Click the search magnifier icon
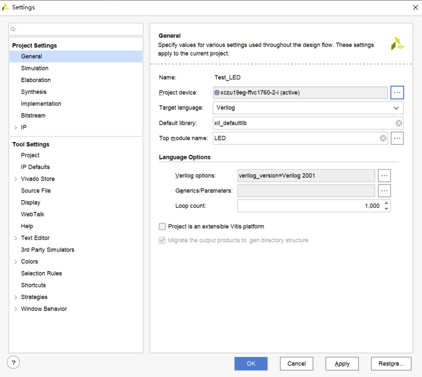 click(13, 29)
